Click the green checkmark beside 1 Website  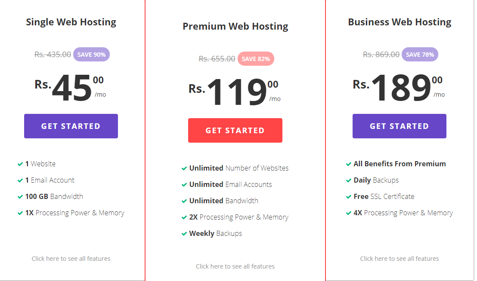20,164
